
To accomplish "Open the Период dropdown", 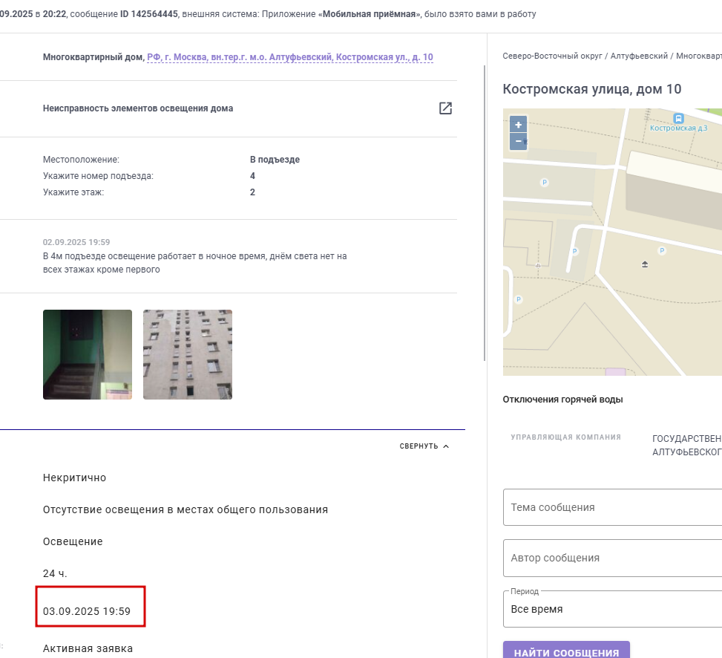I will tap(612, 609).
